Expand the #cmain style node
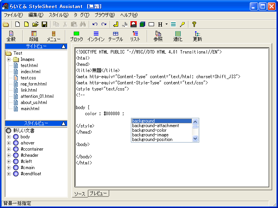This screenshot has height=208, width=278. point(8,168)
